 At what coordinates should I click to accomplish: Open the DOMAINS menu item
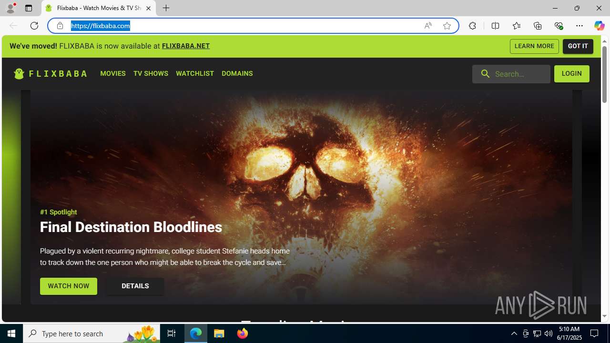pyautogui.click(x=237, y=73)
